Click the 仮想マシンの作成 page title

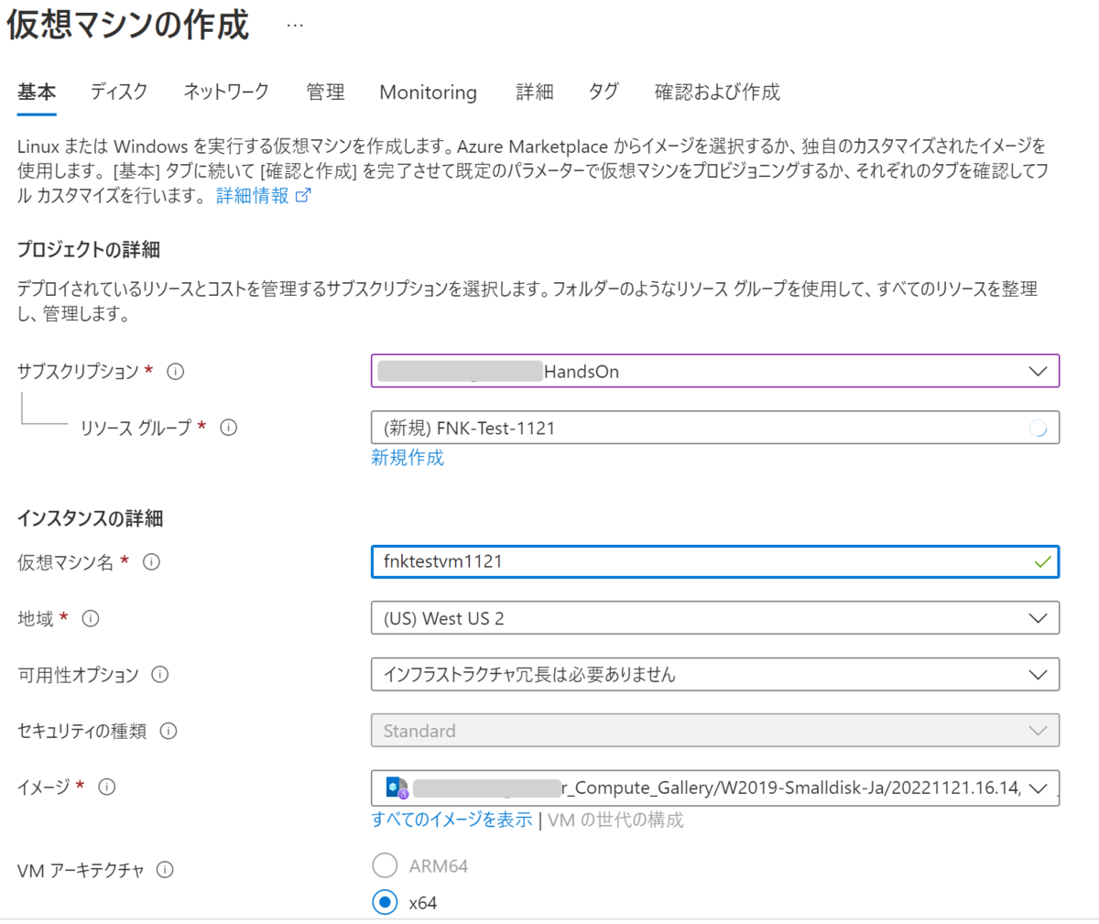[x=127, y=26]
